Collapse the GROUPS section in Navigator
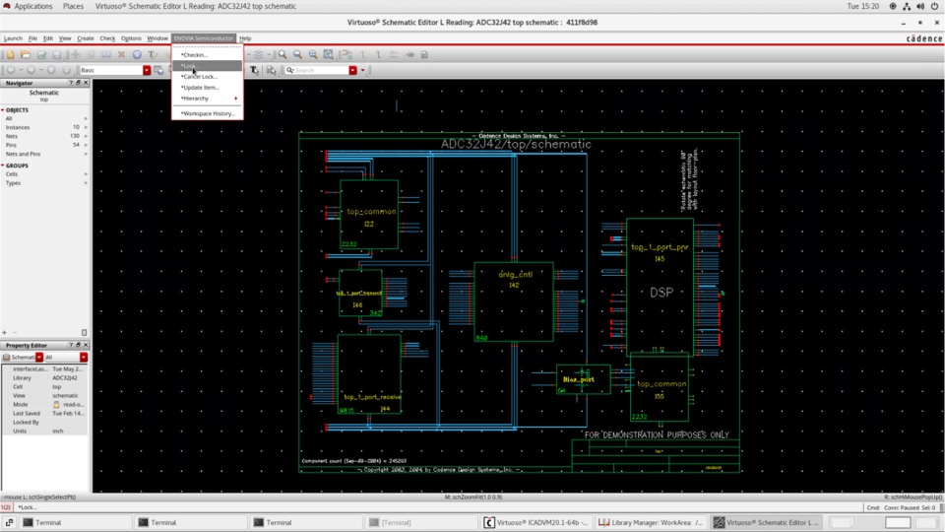 click(x=3, y=166)
